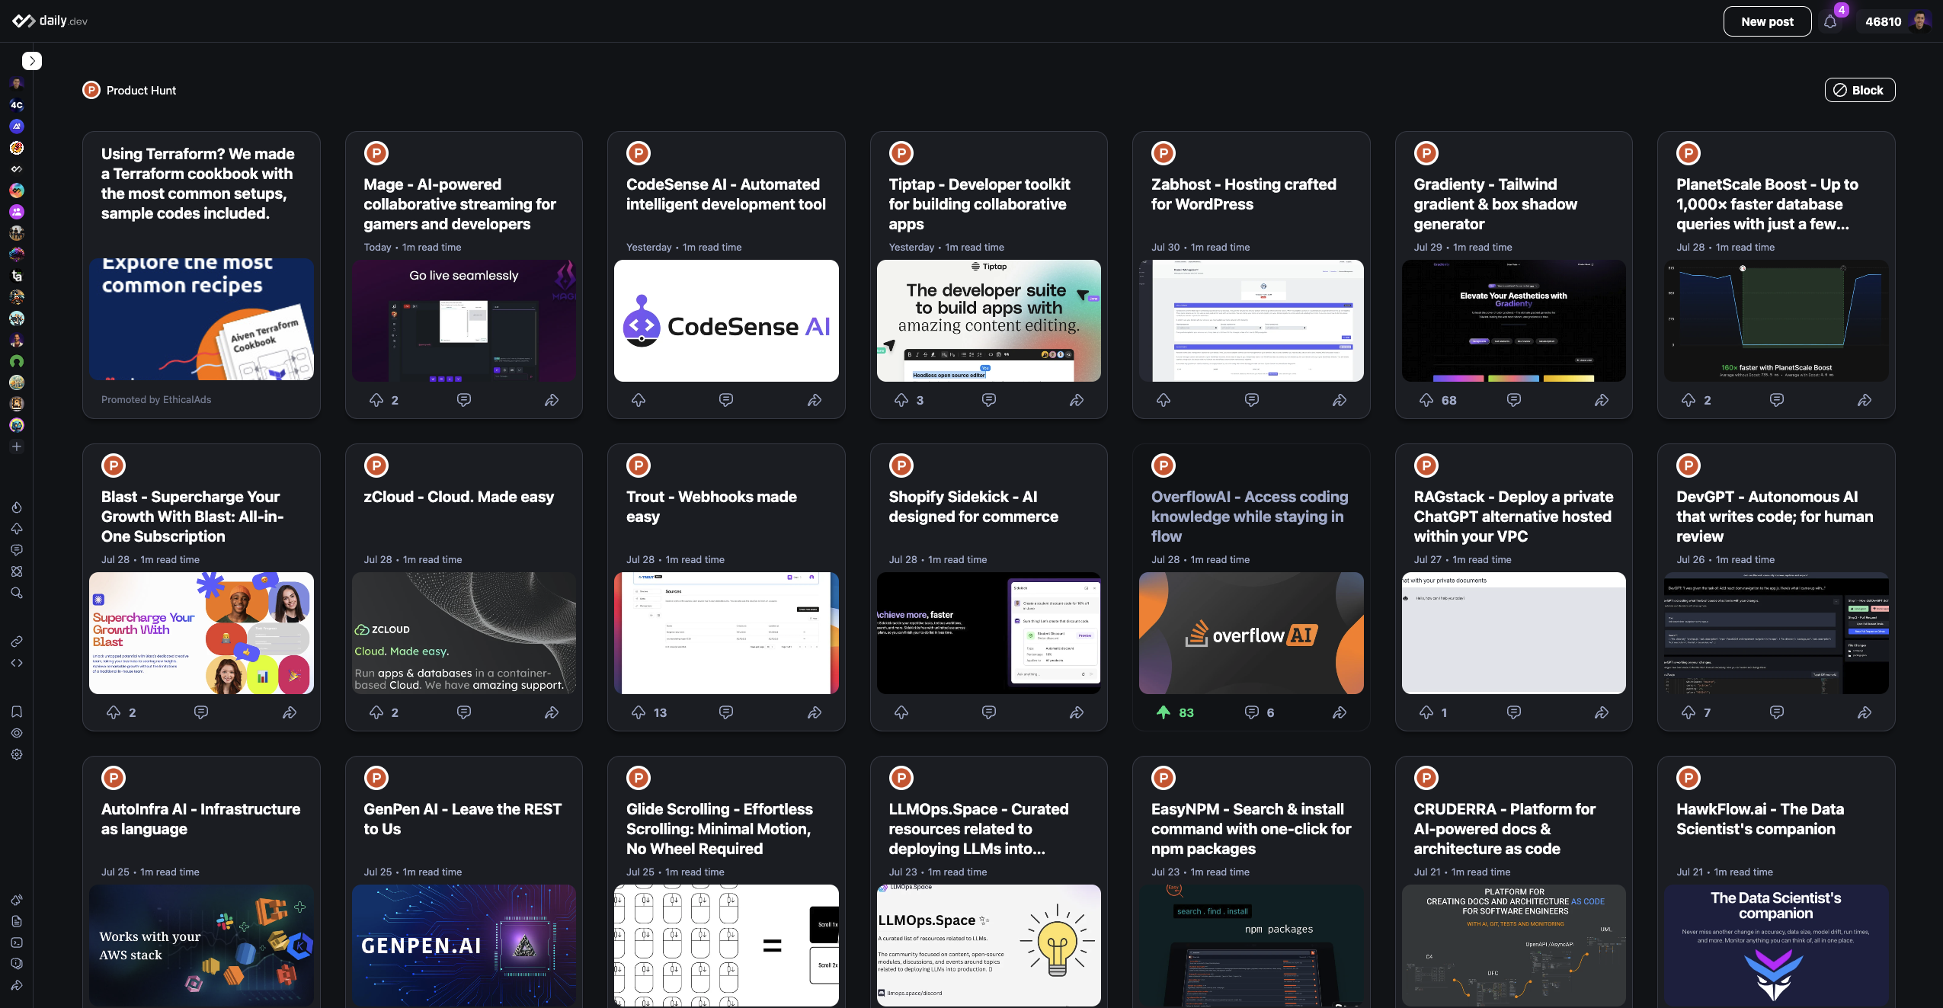This screenshot has width=1943, height=1008.
Task: Share the Blast post
Action: [x=290, y=712]
